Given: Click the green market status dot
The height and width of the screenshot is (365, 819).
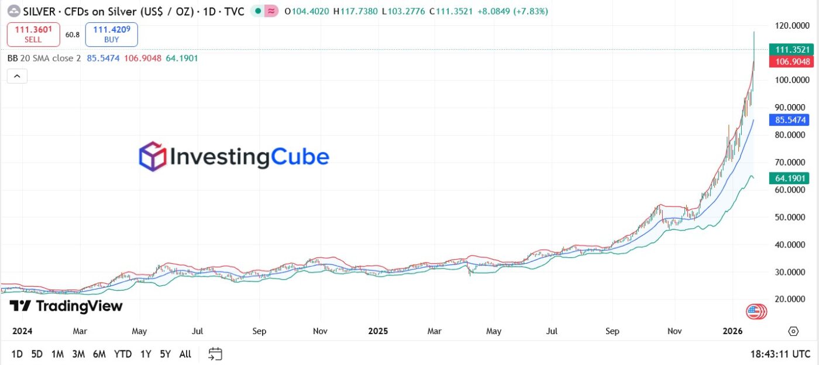Looking at the screenshot, I should pyautogui.click(x=257, y=11).
